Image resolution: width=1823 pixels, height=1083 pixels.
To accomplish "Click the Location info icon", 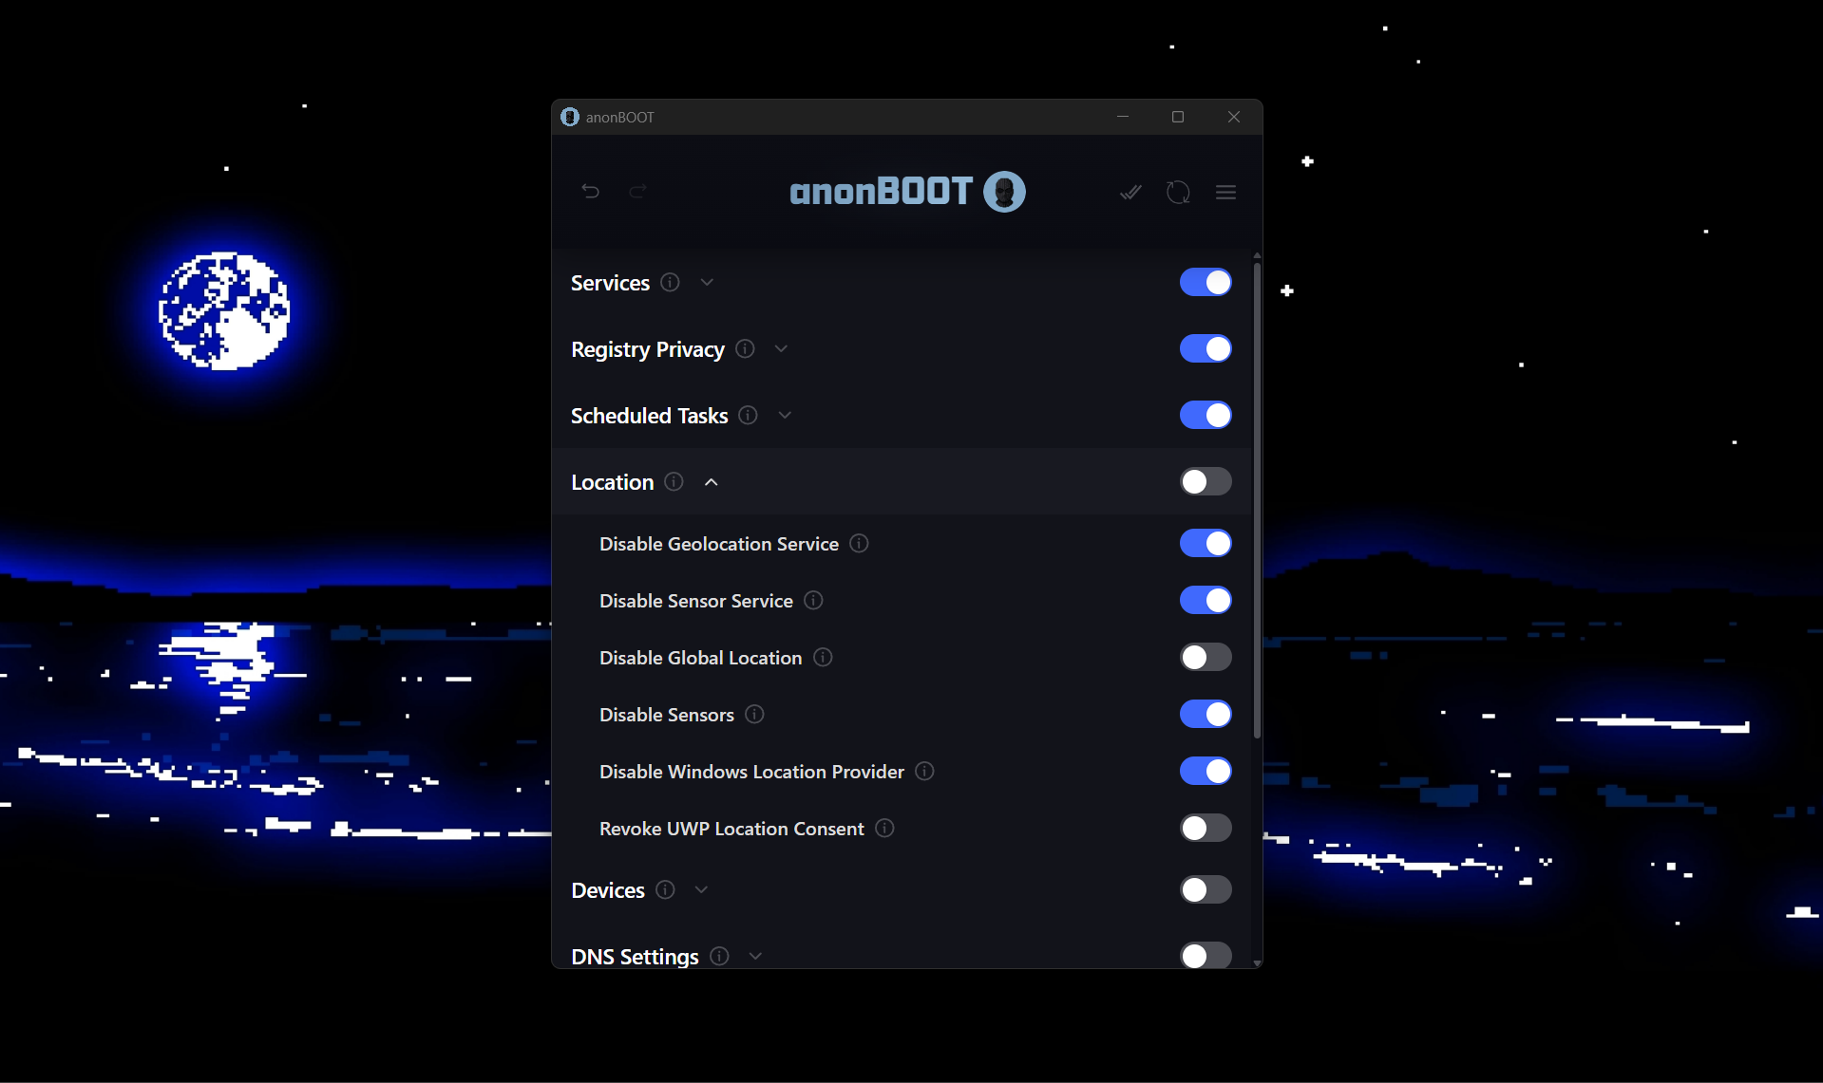I will click(674, 481).
